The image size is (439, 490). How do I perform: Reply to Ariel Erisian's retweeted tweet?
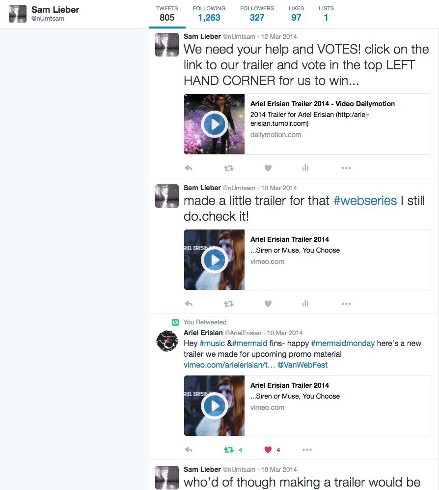click(189, 450)
